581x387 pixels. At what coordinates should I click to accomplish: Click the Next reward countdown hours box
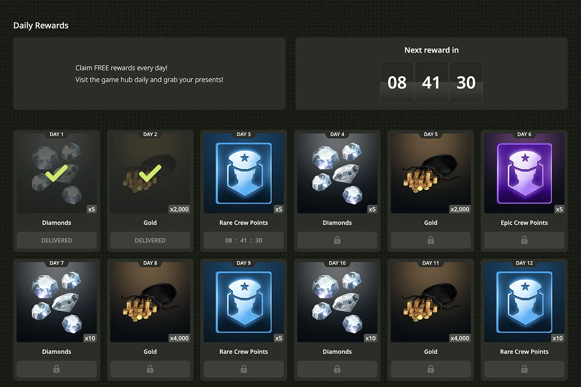[x=397, y=82]
